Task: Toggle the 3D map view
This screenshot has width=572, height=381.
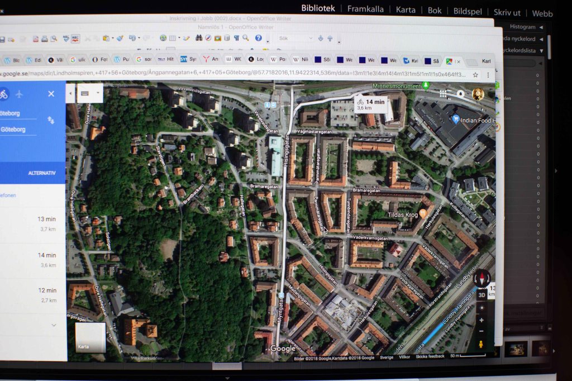Action: tap(481, 294)
